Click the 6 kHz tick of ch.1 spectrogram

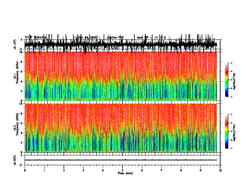22,71
